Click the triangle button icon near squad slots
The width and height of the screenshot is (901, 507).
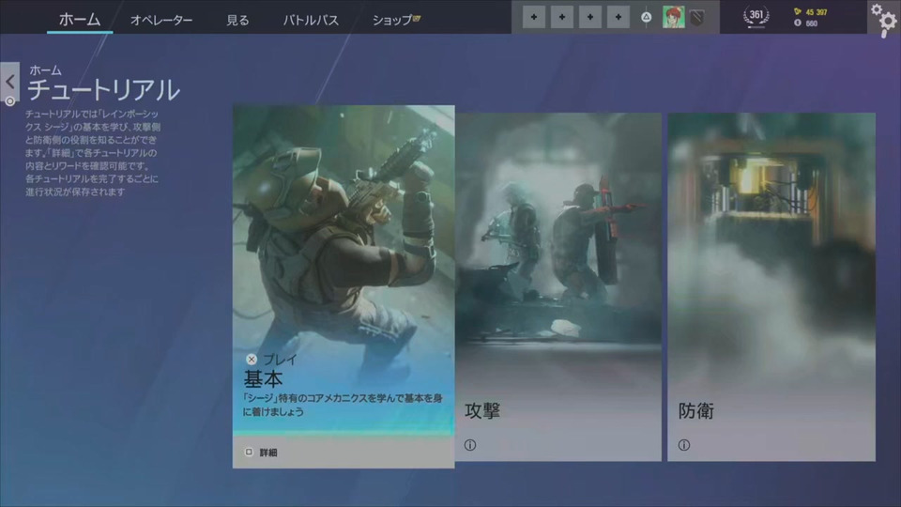tap(647, 17)
